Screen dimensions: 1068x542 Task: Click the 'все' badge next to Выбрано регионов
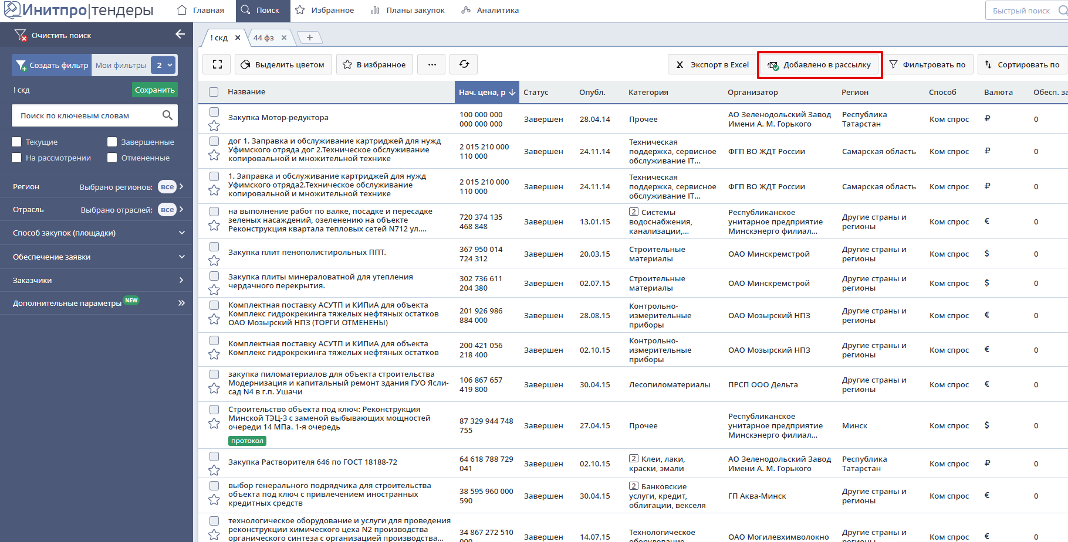[x=167, y=186]
